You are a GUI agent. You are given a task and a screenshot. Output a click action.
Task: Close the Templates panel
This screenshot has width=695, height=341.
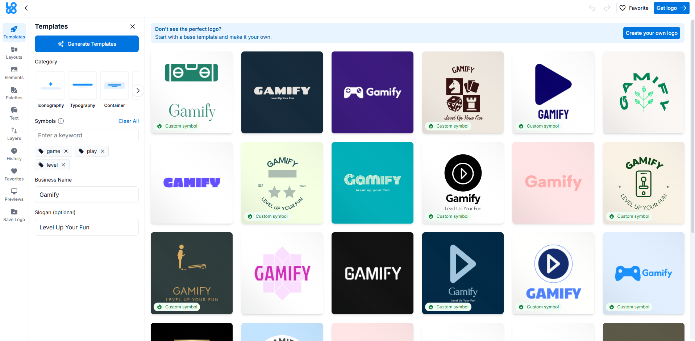pyautogui.click(x=132, y=26)
